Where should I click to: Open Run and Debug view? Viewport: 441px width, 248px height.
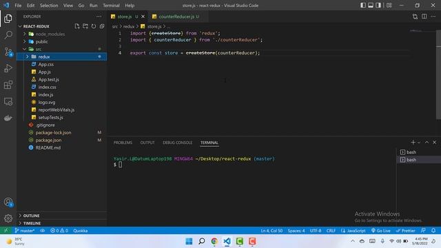[8, 68]
